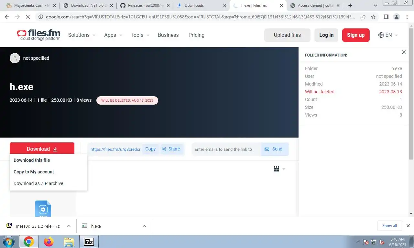414x248 pixels.
Task: Close the h.exe Files.fm tab
Action: pos(281,5)
